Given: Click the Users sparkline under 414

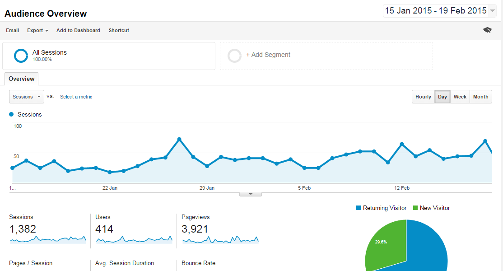Looking at the screenshot, I should [134, 239].
